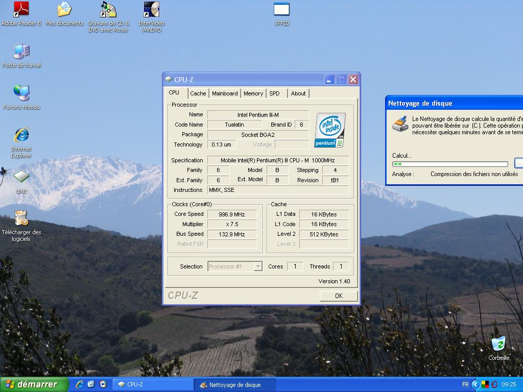Click the Revision value tB1
Screen dimensions: 523x392
[335, 180]
